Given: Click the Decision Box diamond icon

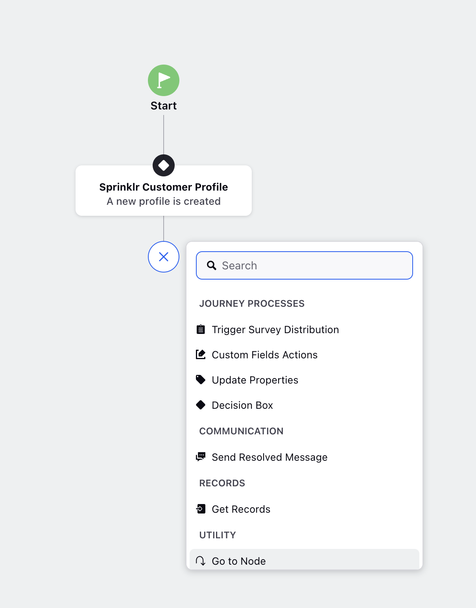Looking at the screenshot, I should 201,405.
